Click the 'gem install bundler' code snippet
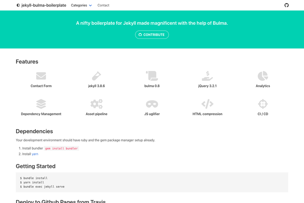The image size is (304, 203). (61, 149)
